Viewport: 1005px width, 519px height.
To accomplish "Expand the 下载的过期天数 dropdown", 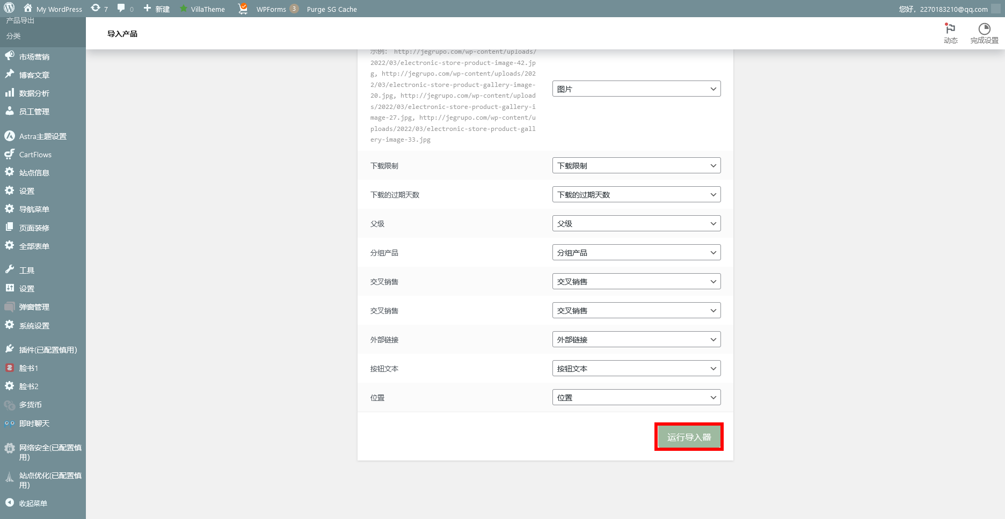I will 636,195.
